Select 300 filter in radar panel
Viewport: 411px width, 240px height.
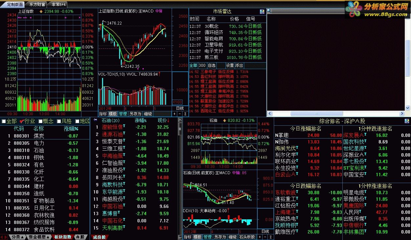[202, 65]
